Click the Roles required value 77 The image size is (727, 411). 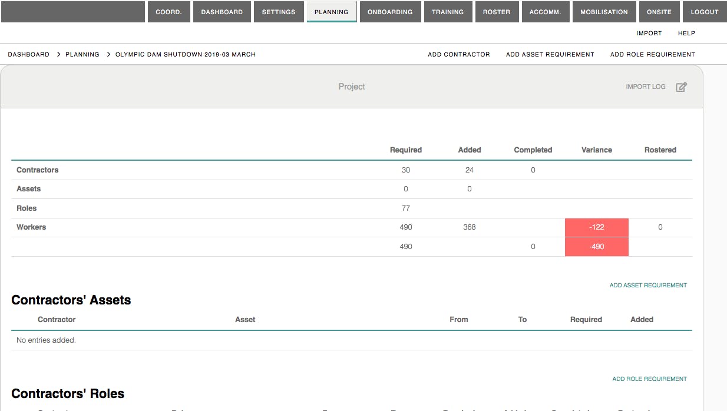(x=406, y=208)
